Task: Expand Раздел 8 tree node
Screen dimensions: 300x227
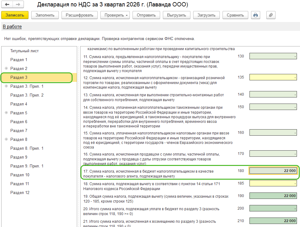Action: (x=6, y=139)
